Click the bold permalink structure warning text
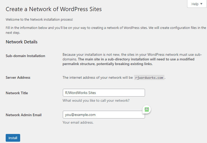 point(128,61)
